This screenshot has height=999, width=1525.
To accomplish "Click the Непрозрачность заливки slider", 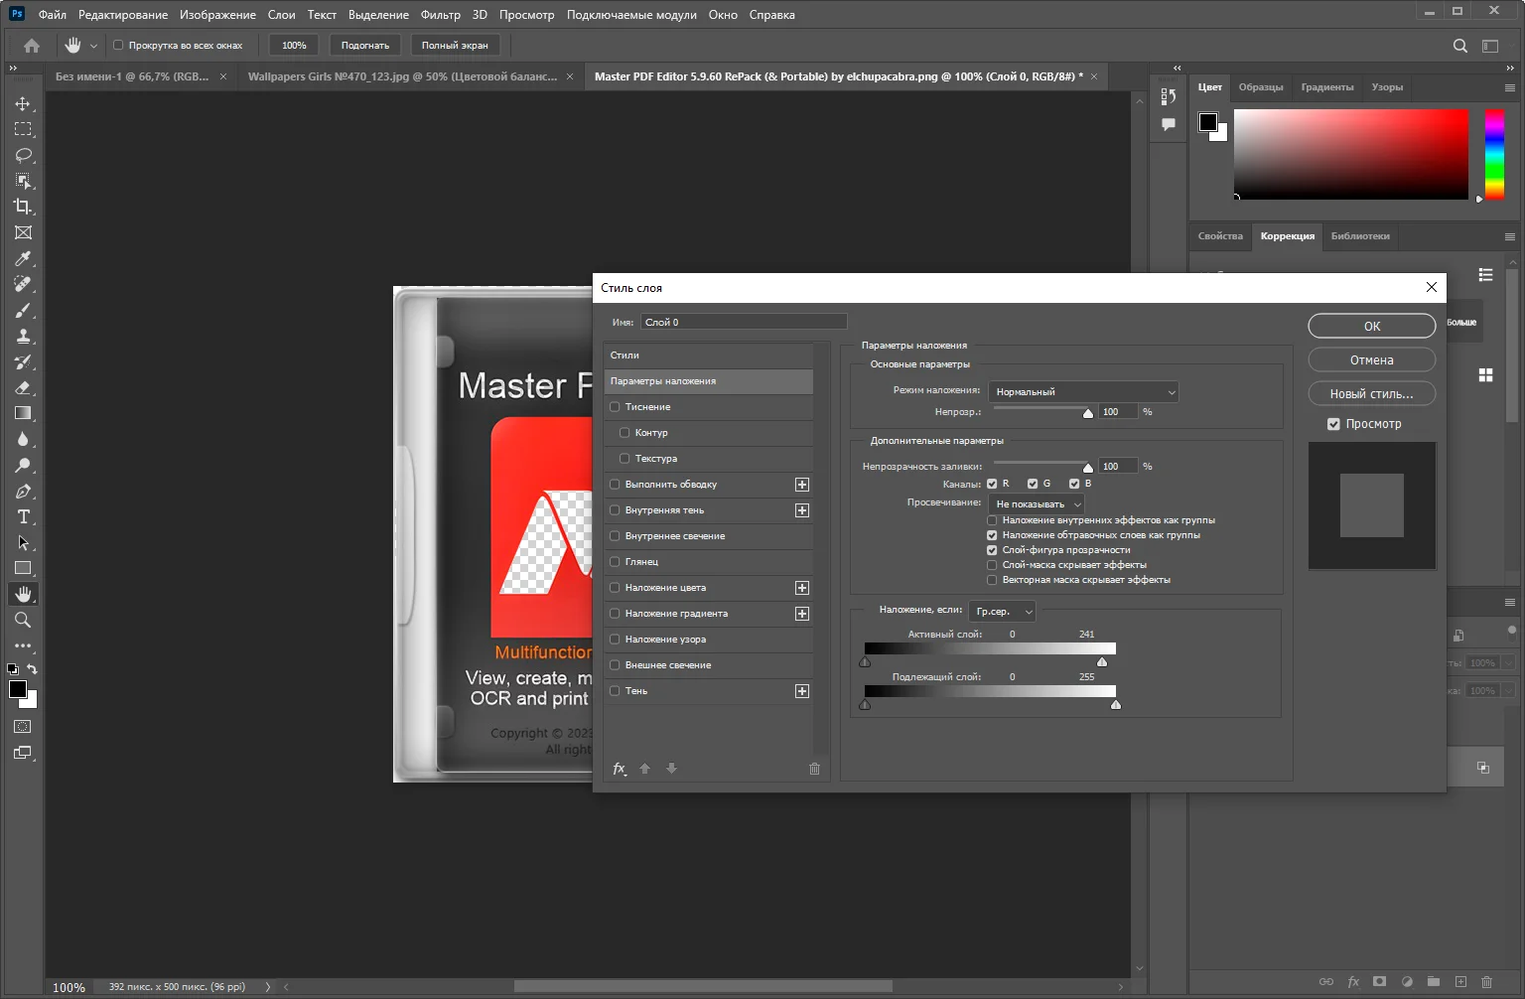I will (1040, 463).
